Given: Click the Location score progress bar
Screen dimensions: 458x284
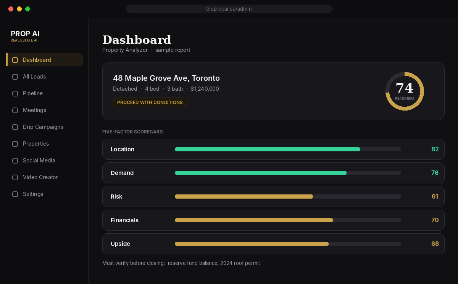Looking at the screenshot, I should (288, 149).
